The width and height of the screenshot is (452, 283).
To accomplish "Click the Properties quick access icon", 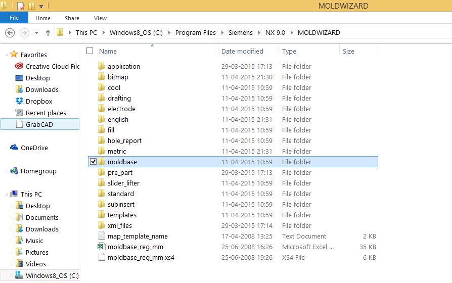I will coord(21,6).
